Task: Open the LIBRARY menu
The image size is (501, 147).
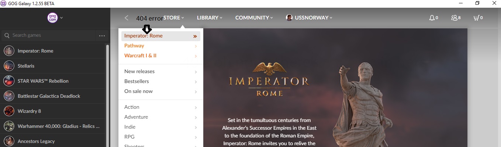Action: tap(210, 18)
